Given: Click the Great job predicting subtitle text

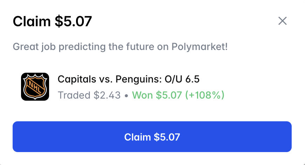Looking at the screenshot, I should tap(120, 46).
